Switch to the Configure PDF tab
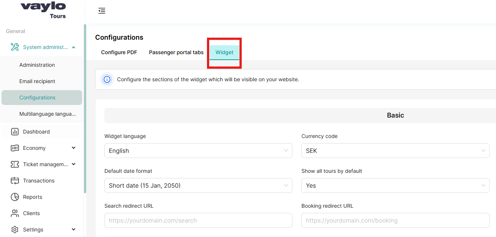Screen dimensions: 496x237 pyautogui.click(x=119, y=52)
